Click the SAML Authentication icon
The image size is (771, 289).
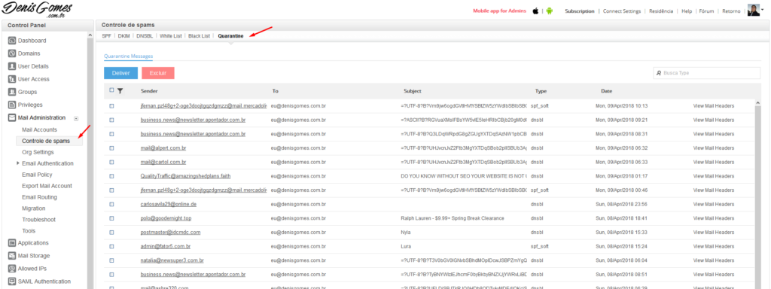pyautogui.click(x=12, y=281)
